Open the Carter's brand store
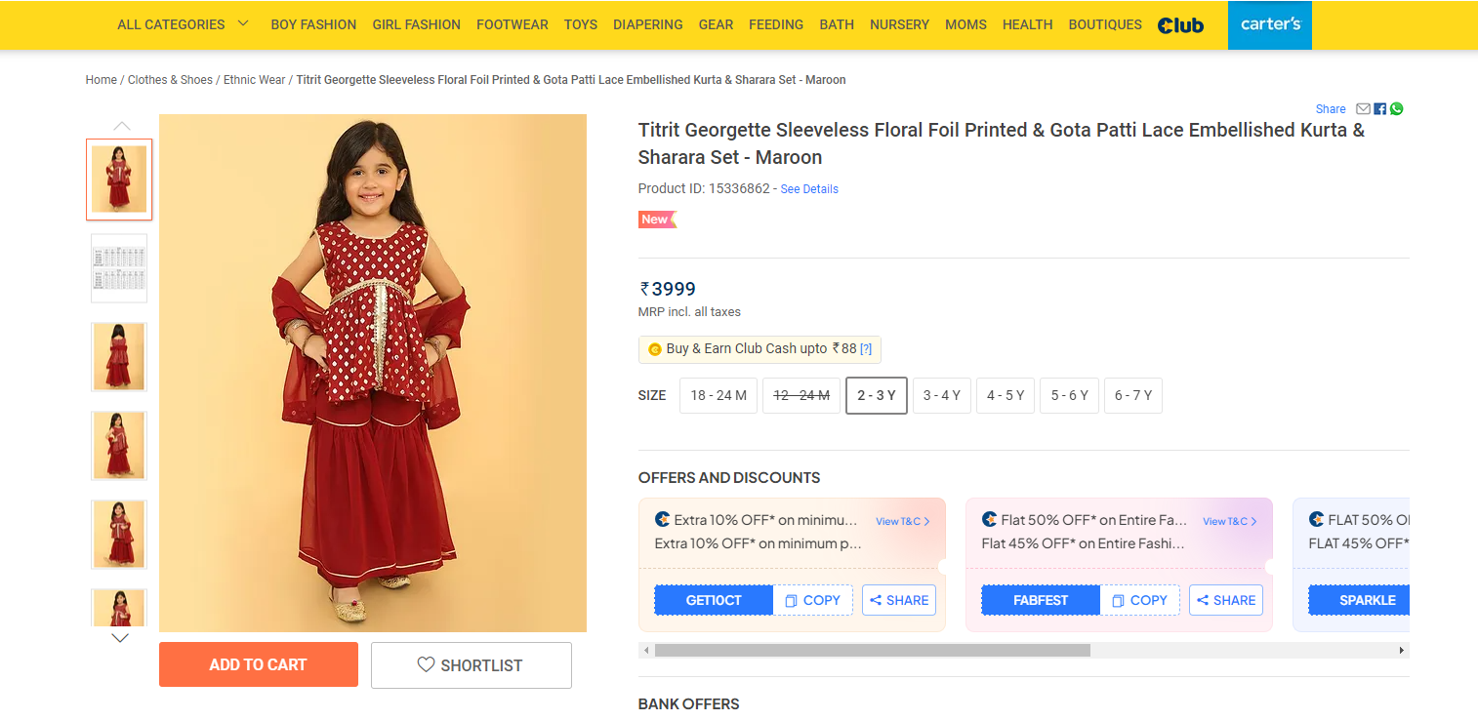 pos(1269,25)
